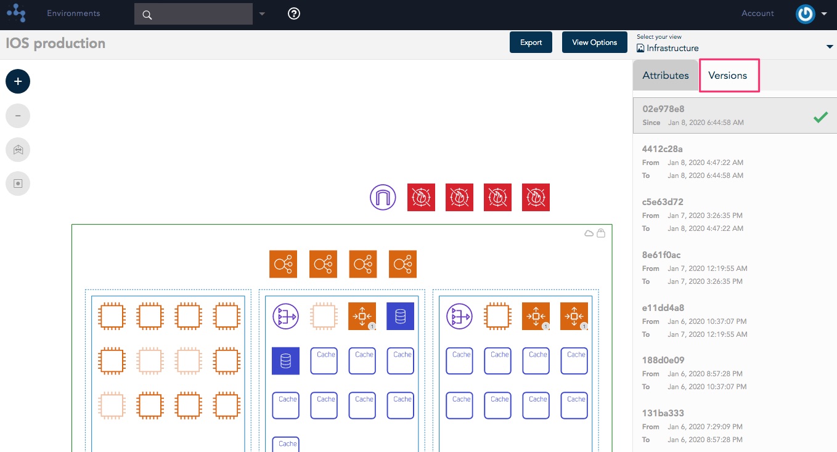Click the app logo in top left
The image size is (837, 452).
(x=17, y=13)
